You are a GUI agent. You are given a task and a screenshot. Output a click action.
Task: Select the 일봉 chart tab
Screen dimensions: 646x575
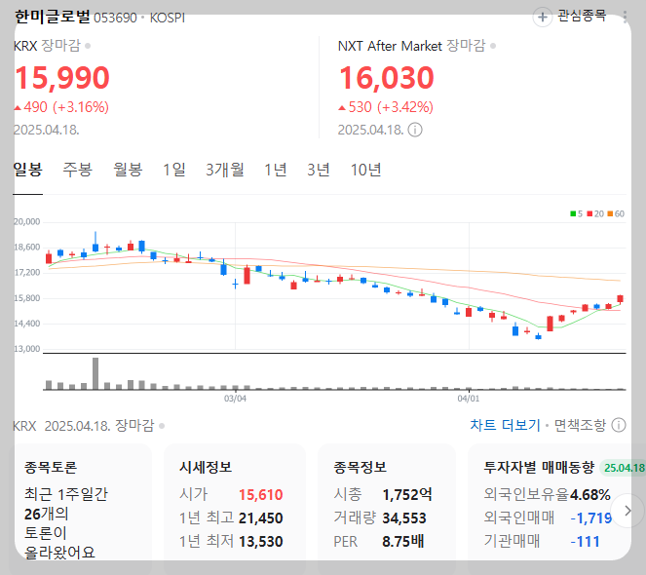point(27,170)
